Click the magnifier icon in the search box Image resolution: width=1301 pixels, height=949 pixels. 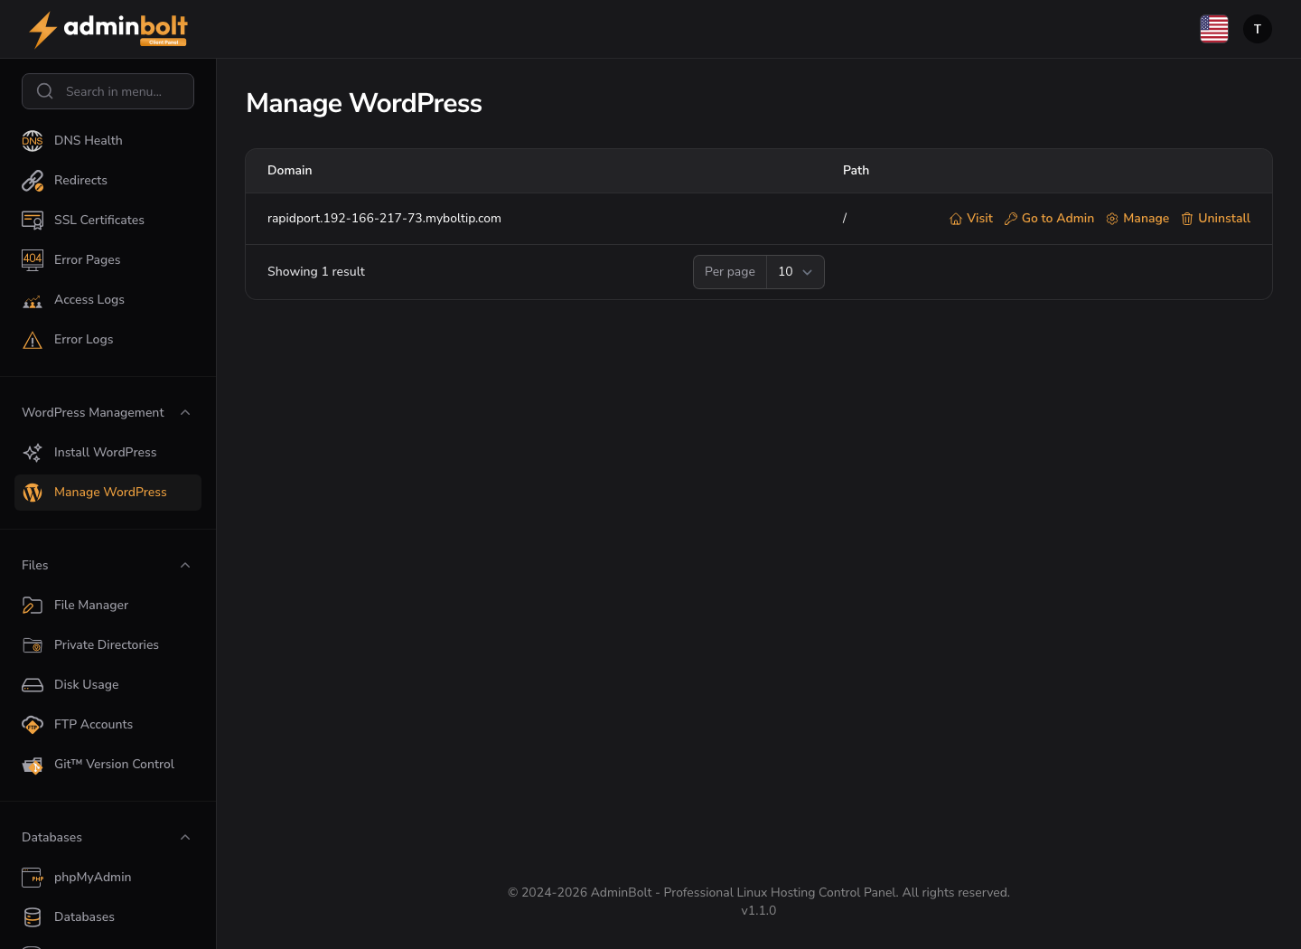[45, 91]
